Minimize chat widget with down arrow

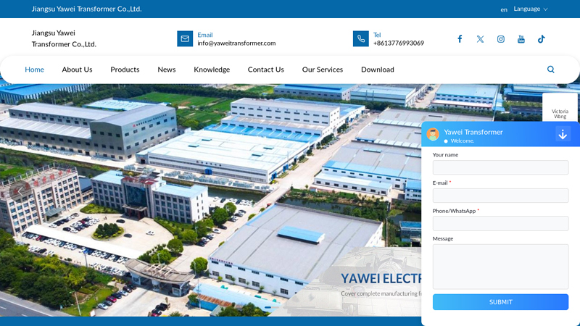click(x=563, y=134)
